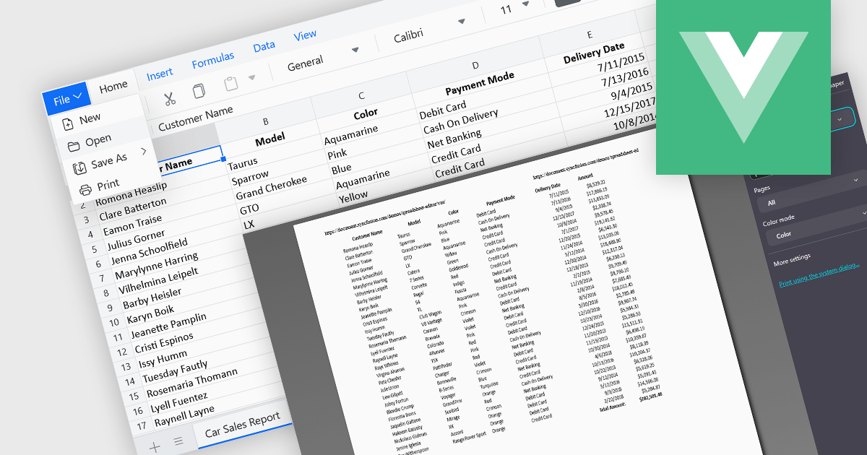Open the File menu
Image resolution: width=867 pixels, height=455 pixels.
pyautogui.click(x=66, y=100)
